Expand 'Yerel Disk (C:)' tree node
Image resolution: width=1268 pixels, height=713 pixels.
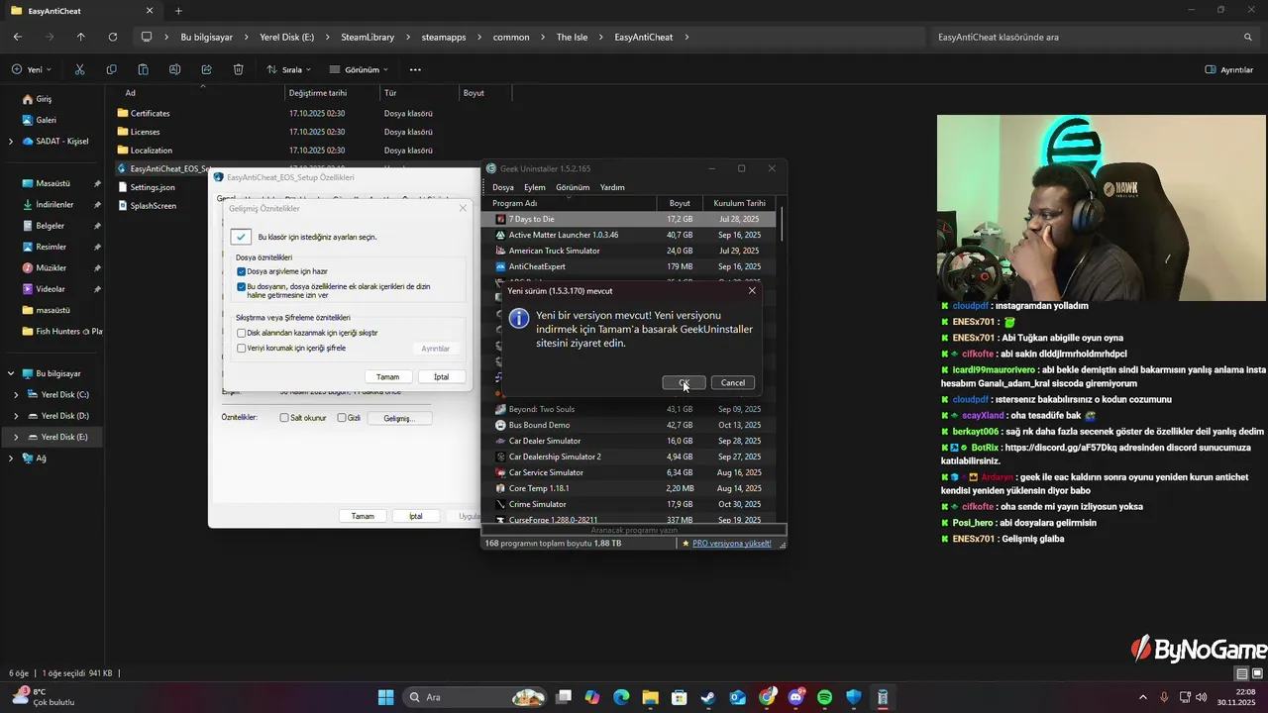[17, 394]
